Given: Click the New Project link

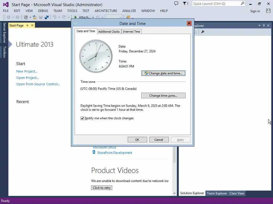Looking at the screenshot, I should click(27, 71).
